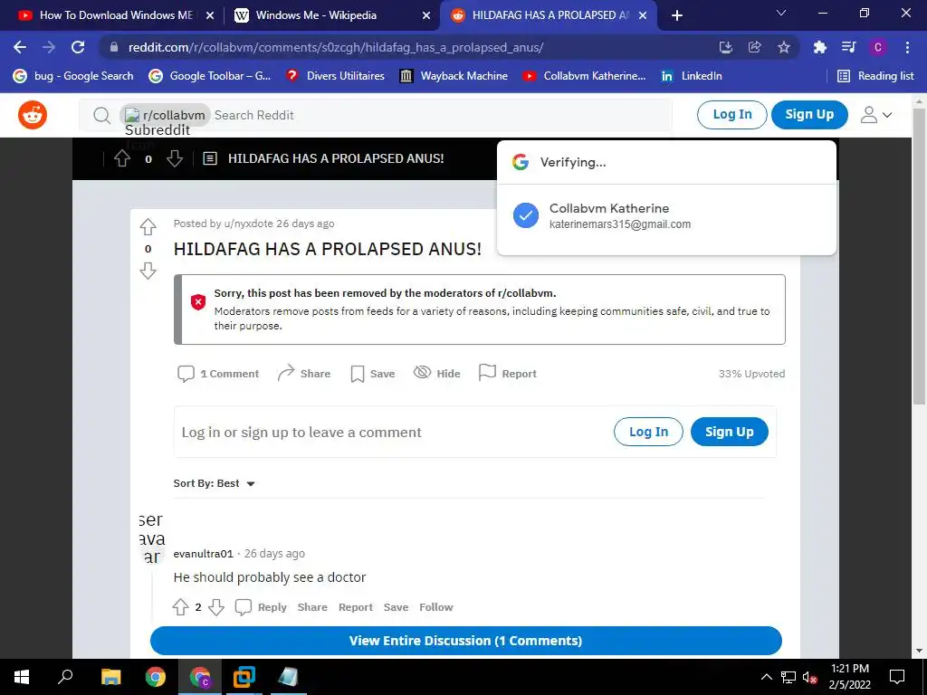Follow evanultra01's comment
This screenshot has width=927, height=695.
(x=436, y=607)
